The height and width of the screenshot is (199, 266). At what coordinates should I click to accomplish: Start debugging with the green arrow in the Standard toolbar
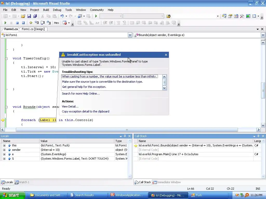coord(96,16)
